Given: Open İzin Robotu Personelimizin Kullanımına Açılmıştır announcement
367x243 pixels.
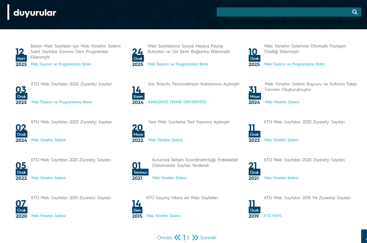Looking at the screenshot, I should (194, 84).
